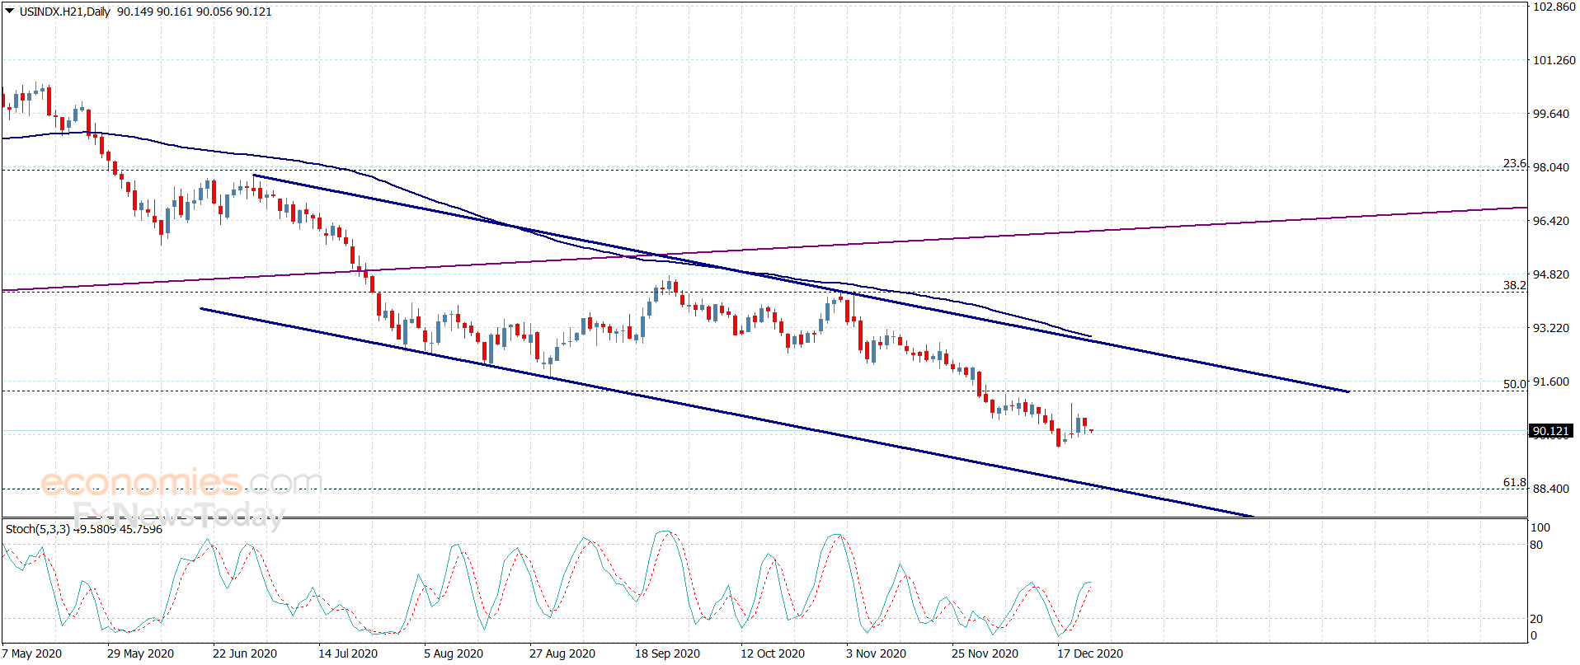Click the 88.400 price axis label
The image size is (1580, 665).
pyautogui.click(x=1550, y=489)
